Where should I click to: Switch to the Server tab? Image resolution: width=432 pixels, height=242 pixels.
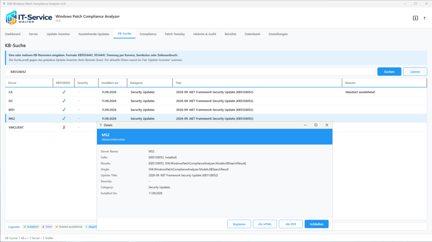[x=33, y=34]
